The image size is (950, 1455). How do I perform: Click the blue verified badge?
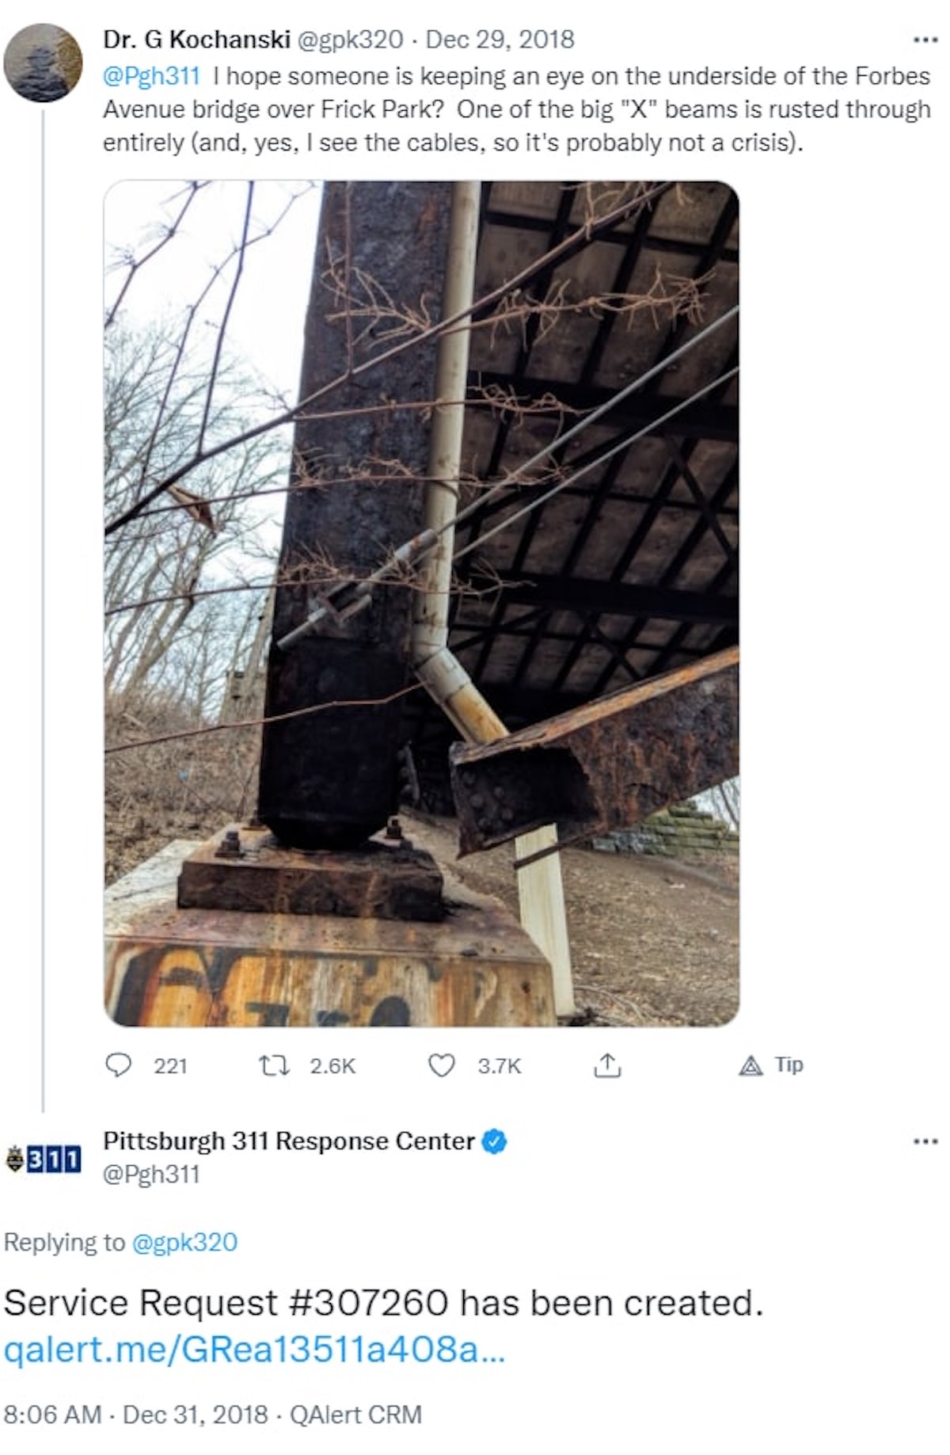tap(494, 1141)
